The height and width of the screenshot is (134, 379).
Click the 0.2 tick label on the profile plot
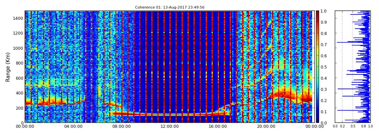click(x=342, y=126)
